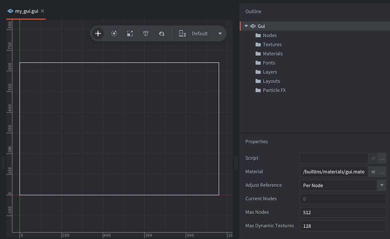
Task: Click the rotation cycle toolbar icon
Action: click(162, 33)
